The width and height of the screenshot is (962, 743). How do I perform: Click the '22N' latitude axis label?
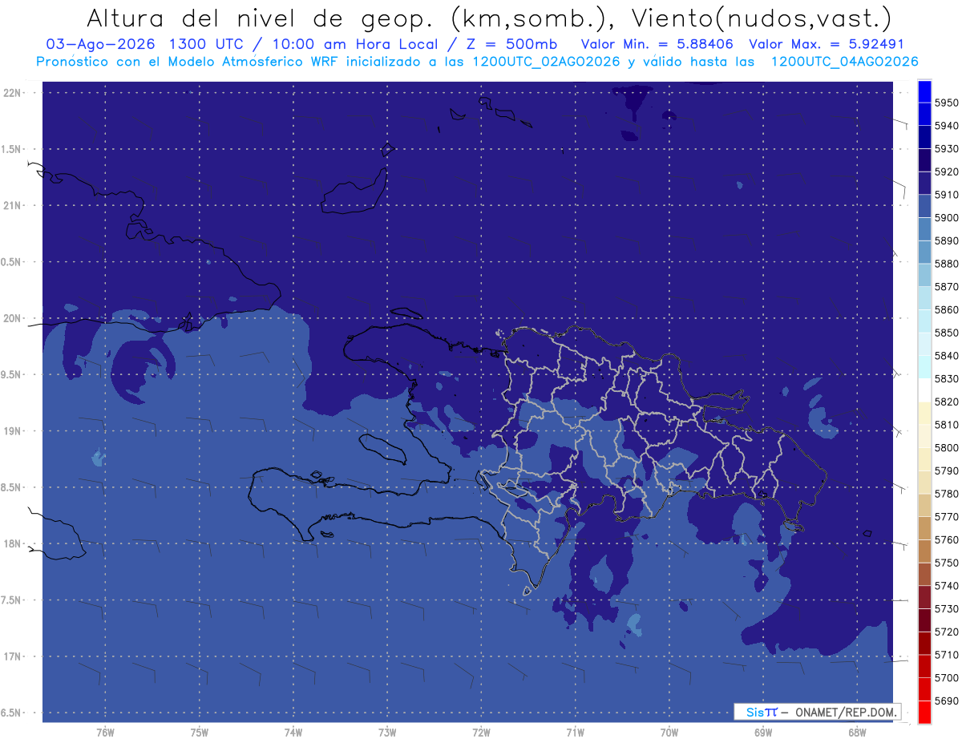[14, 93]
